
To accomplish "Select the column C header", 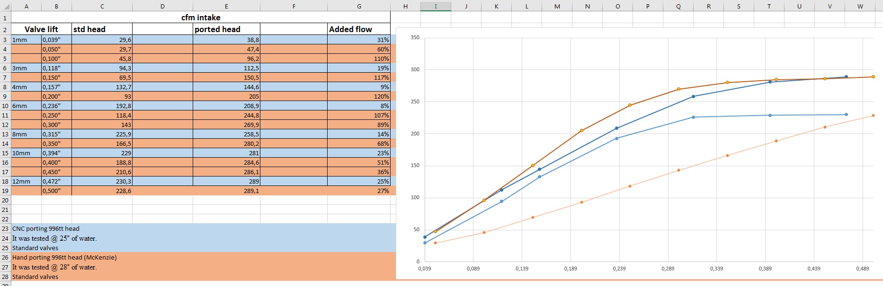I will 102,6.
